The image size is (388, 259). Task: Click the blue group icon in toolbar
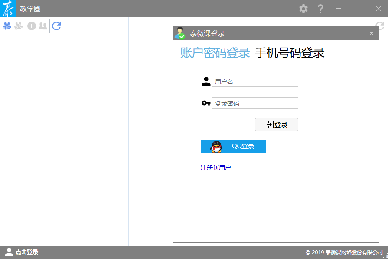(7, 26)
